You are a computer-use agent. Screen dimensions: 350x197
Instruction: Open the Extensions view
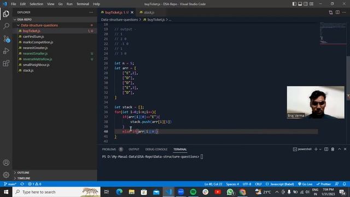point(6,63)
